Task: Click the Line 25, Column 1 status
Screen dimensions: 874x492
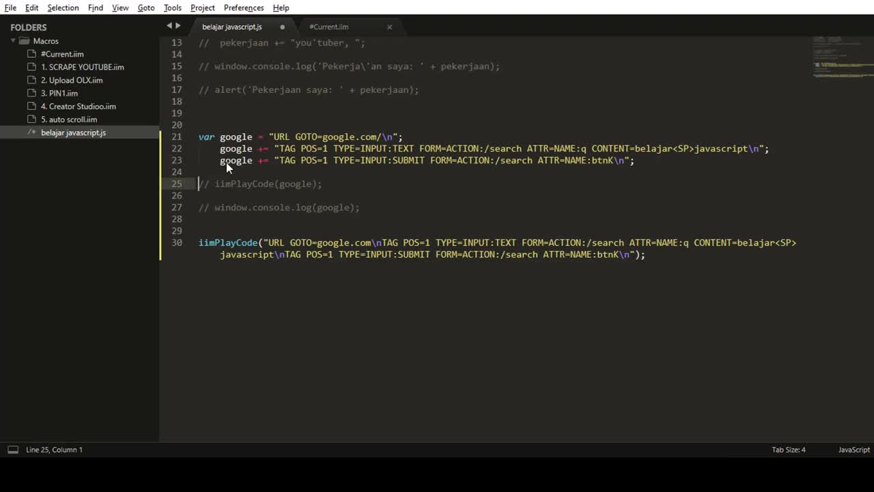Action: pyautogui.click(x=54, y=450)
